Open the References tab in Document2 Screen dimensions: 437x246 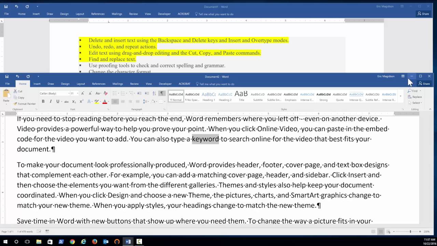[99, 84]
